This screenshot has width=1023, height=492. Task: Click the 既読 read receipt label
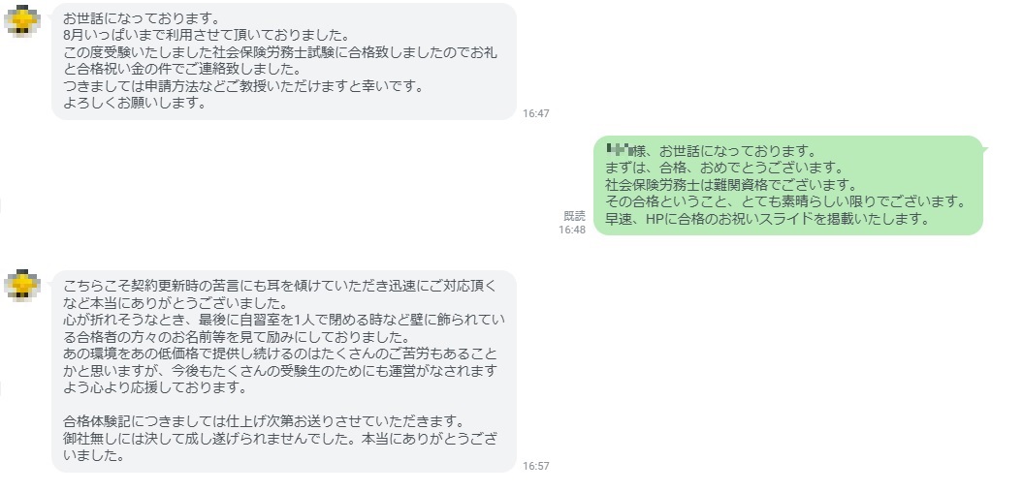[x=575, y=216]
